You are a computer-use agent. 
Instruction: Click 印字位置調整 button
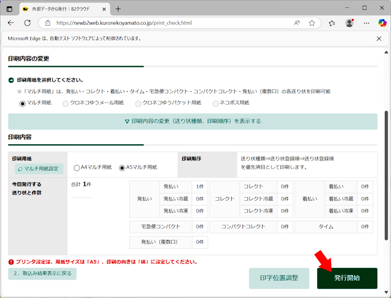click(279, 278)
